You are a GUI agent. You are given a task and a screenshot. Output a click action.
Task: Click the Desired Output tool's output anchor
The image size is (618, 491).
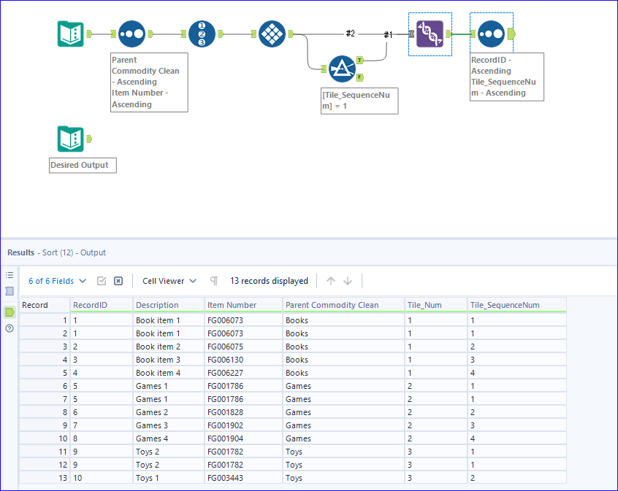pos(89,139)
